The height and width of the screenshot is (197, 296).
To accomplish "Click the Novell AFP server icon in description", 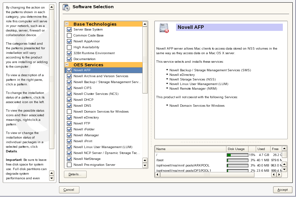I will coord(164,28).
